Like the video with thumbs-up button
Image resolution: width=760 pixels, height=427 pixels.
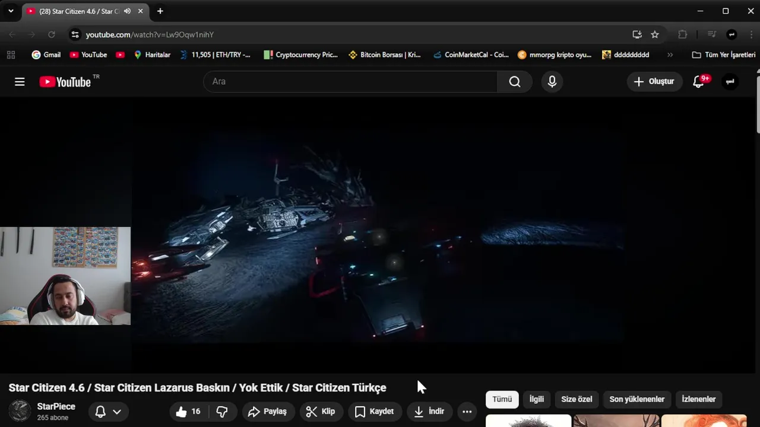(x=188, y=412)
